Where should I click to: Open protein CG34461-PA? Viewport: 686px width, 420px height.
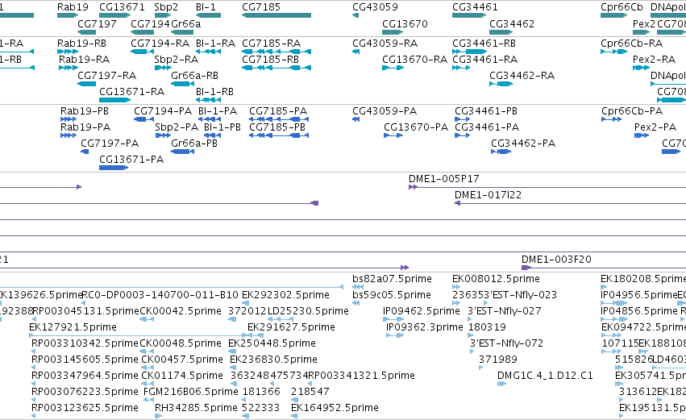(x=487, y=127)
